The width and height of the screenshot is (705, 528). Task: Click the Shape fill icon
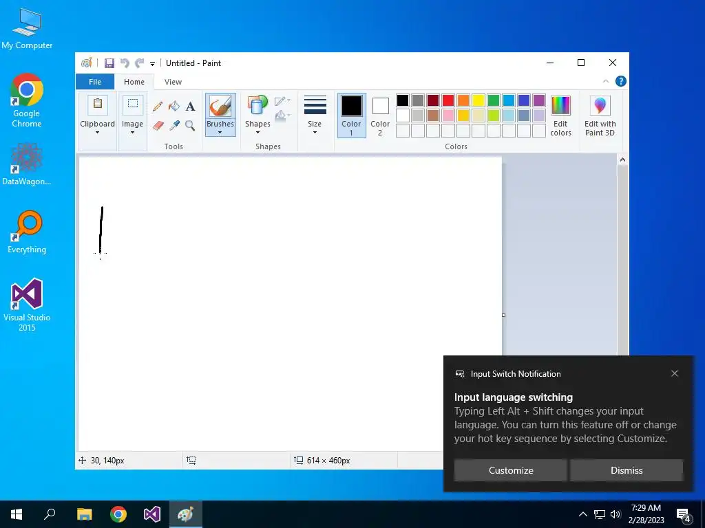[282, 115]
